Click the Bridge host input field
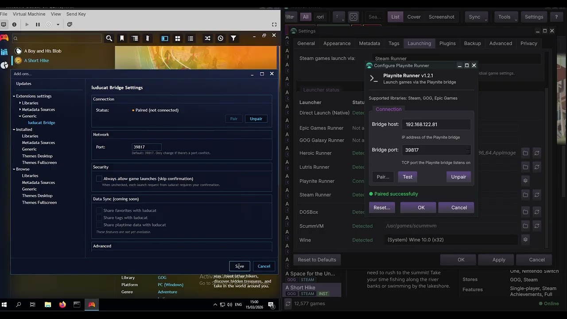The width and height of the screenshot is (567, 319). [436, 124]
